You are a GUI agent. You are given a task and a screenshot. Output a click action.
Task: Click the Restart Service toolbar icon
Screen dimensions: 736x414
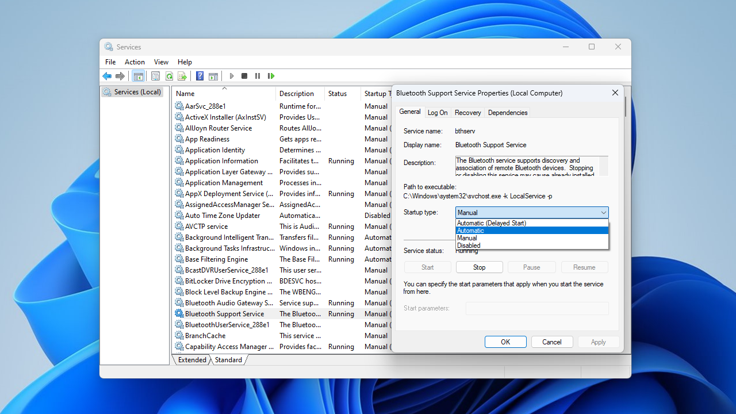[271, 76]
